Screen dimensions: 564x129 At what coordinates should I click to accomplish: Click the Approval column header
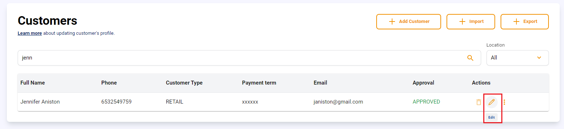[x=423, y=83]
